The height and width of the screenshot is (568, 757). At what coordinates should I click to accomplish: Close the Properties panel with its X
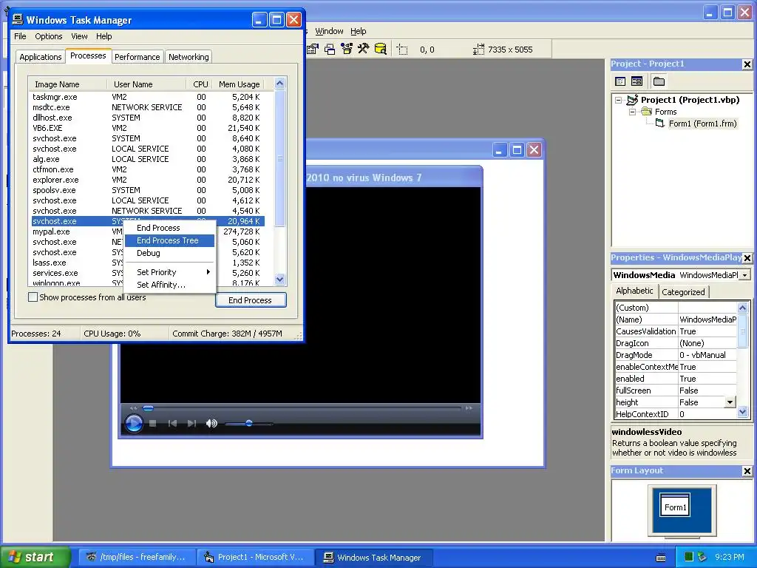(747, 258)
